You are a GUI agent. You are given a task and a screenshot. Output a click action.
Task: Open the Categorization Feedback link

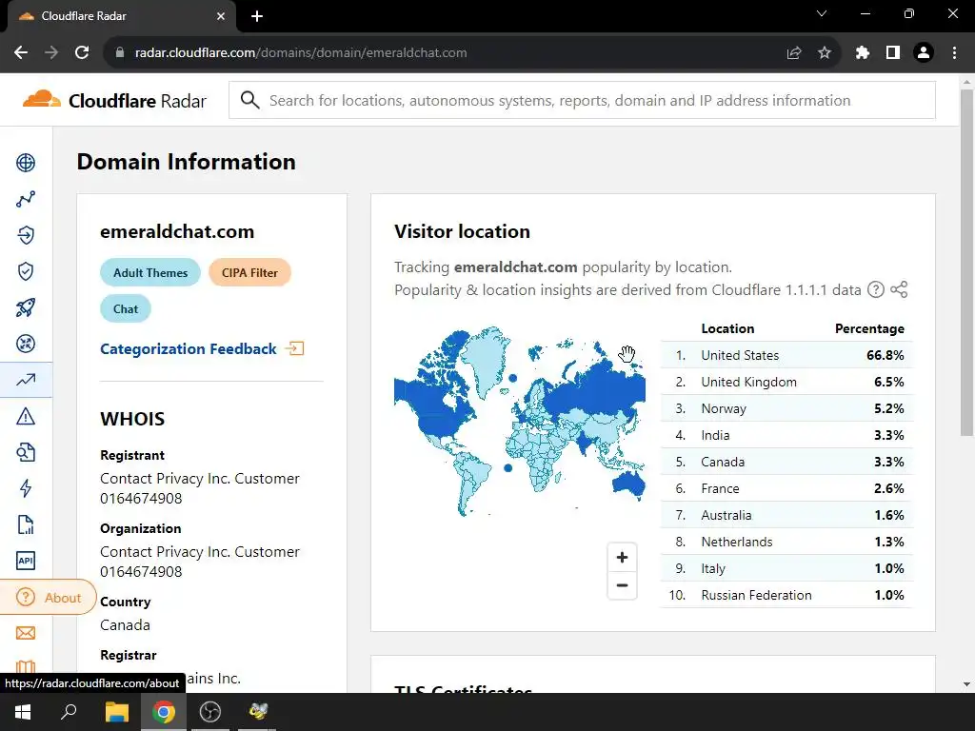pyautogui.click(x=189, y=348)
